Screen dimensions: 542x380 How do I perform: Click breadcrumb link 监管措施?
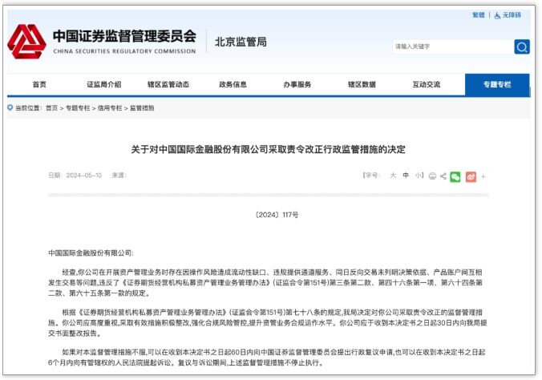coord(142,108)
